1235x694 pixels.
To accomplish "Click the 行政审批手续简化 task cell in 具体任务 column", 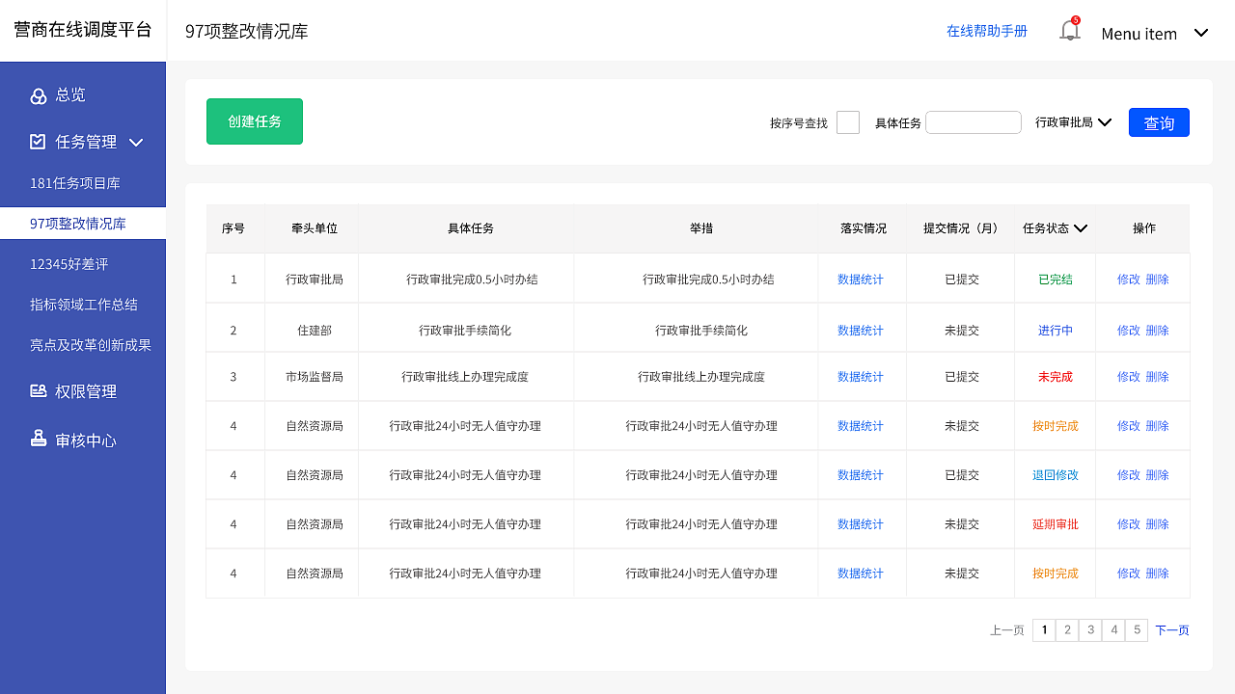I will [465, 331].
